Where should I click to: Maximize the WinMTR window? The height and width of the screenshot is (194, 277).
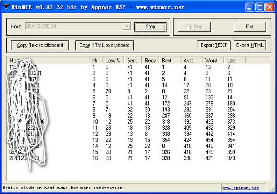(260, 7)
